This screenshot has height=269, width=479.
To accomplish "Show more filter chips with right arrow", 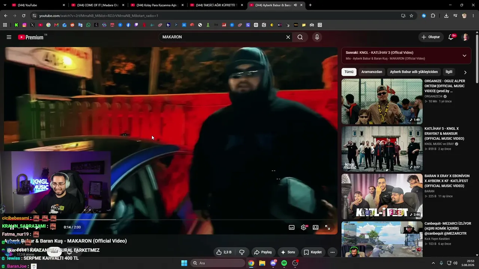I will point(465,72).
